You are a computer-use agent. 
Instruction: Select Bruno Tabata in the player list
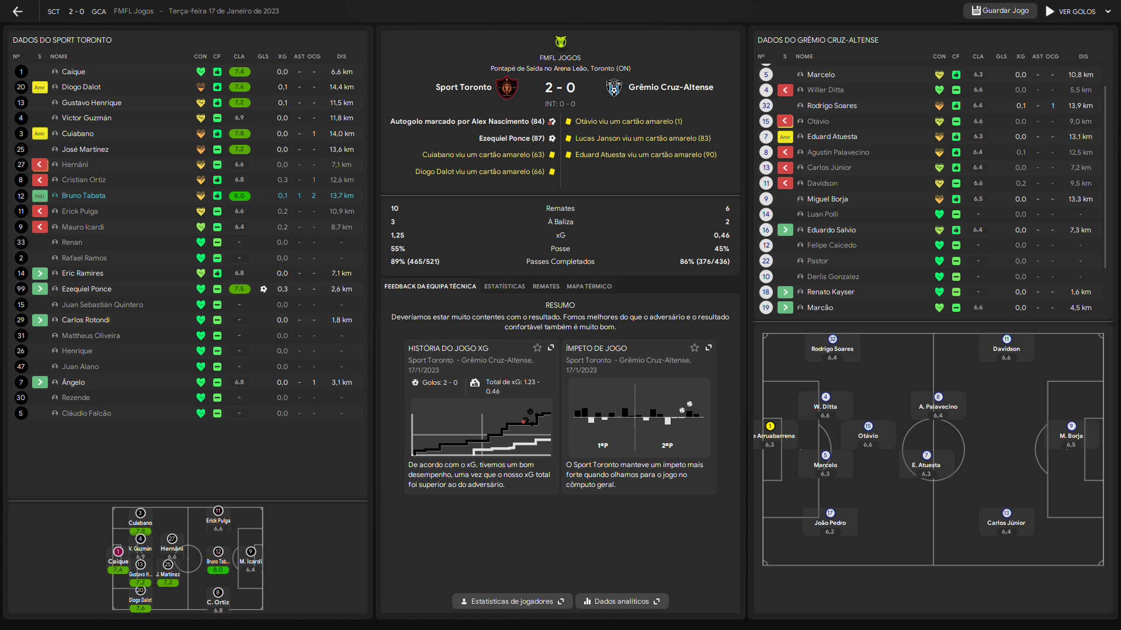click(84, 196)
